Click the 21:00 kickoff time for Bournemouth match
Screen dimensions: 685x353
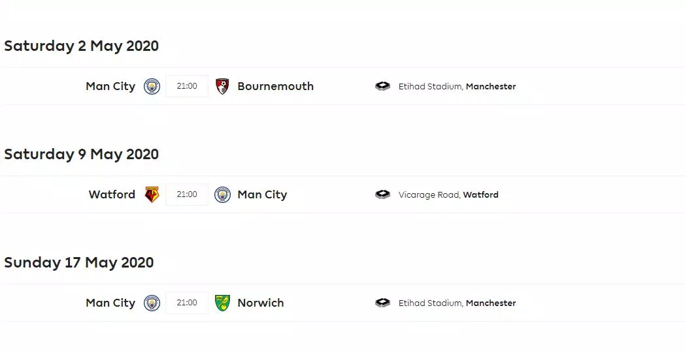click(x=187, y=86)
